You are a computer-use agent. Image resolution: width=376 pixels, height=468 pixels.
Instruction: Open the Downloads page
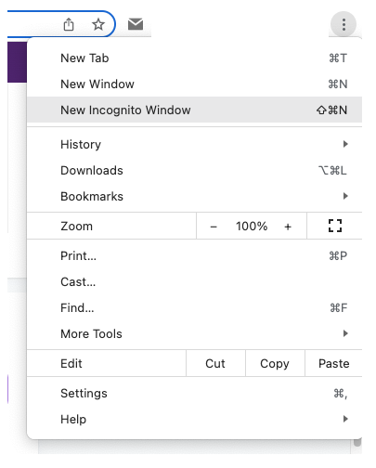[x=194, y=170]
